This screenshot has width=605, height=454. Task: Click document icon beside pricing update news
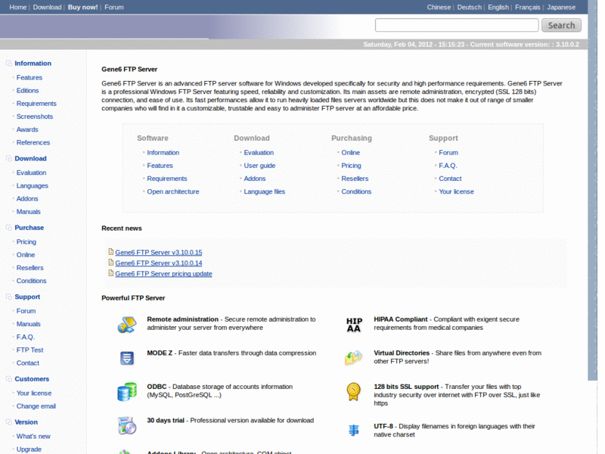tap(110, 273)
